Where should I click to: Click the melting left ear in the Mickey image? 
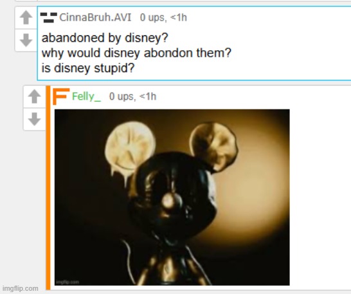[x=130, y=147]
